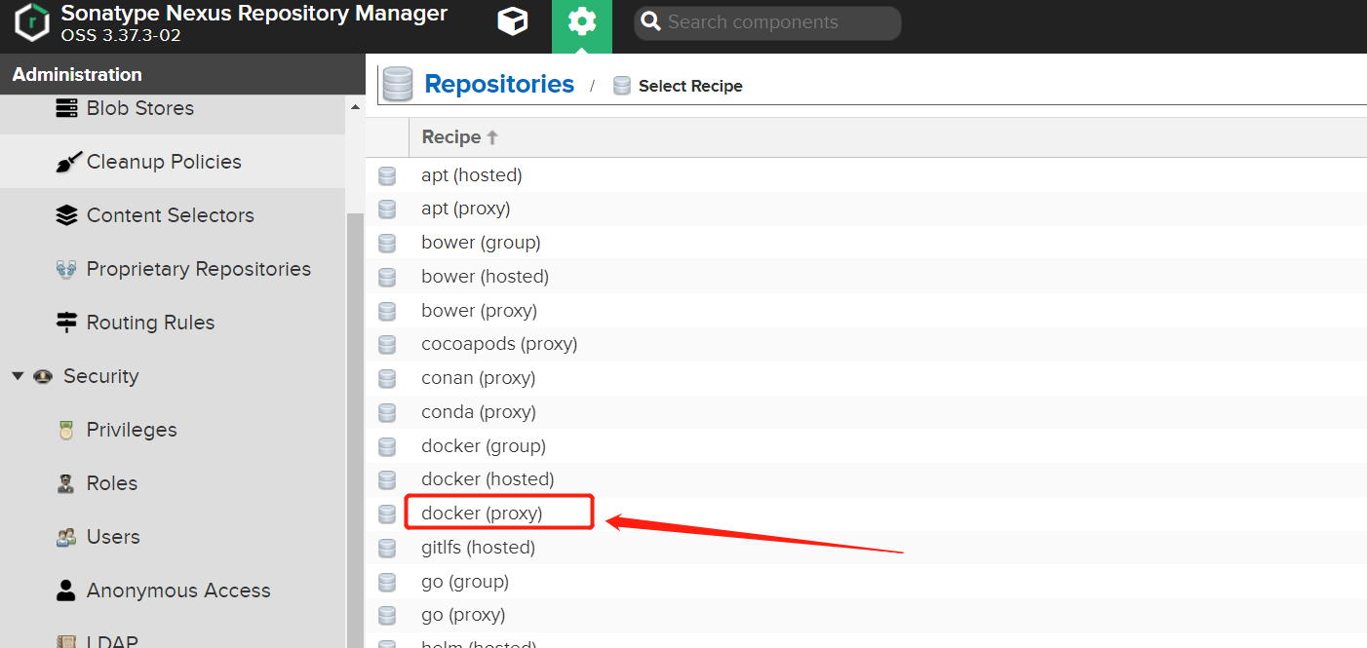Click the database icon beside docker (group)
1367x648 pixels.
tap(387, 446)
